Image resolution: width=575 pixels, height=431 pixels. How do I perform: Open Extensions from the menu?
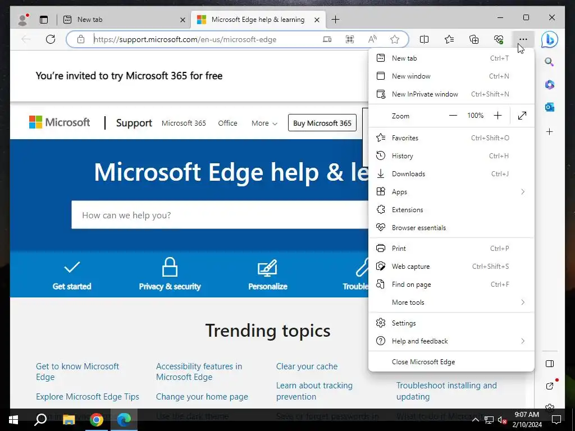coord(451,210)
